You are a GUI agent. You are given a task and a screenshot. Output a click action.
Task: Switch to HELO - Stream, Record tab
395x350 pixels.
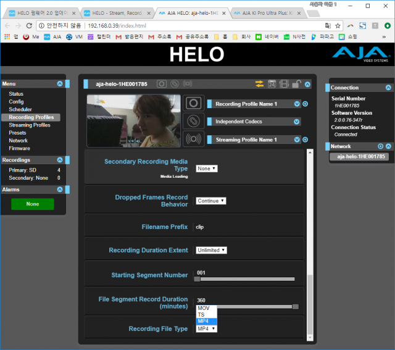117,13
